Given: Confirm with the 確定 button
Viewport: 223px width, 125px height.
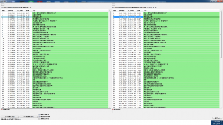Looking at the screenshot, I should (x=217, y=118).
